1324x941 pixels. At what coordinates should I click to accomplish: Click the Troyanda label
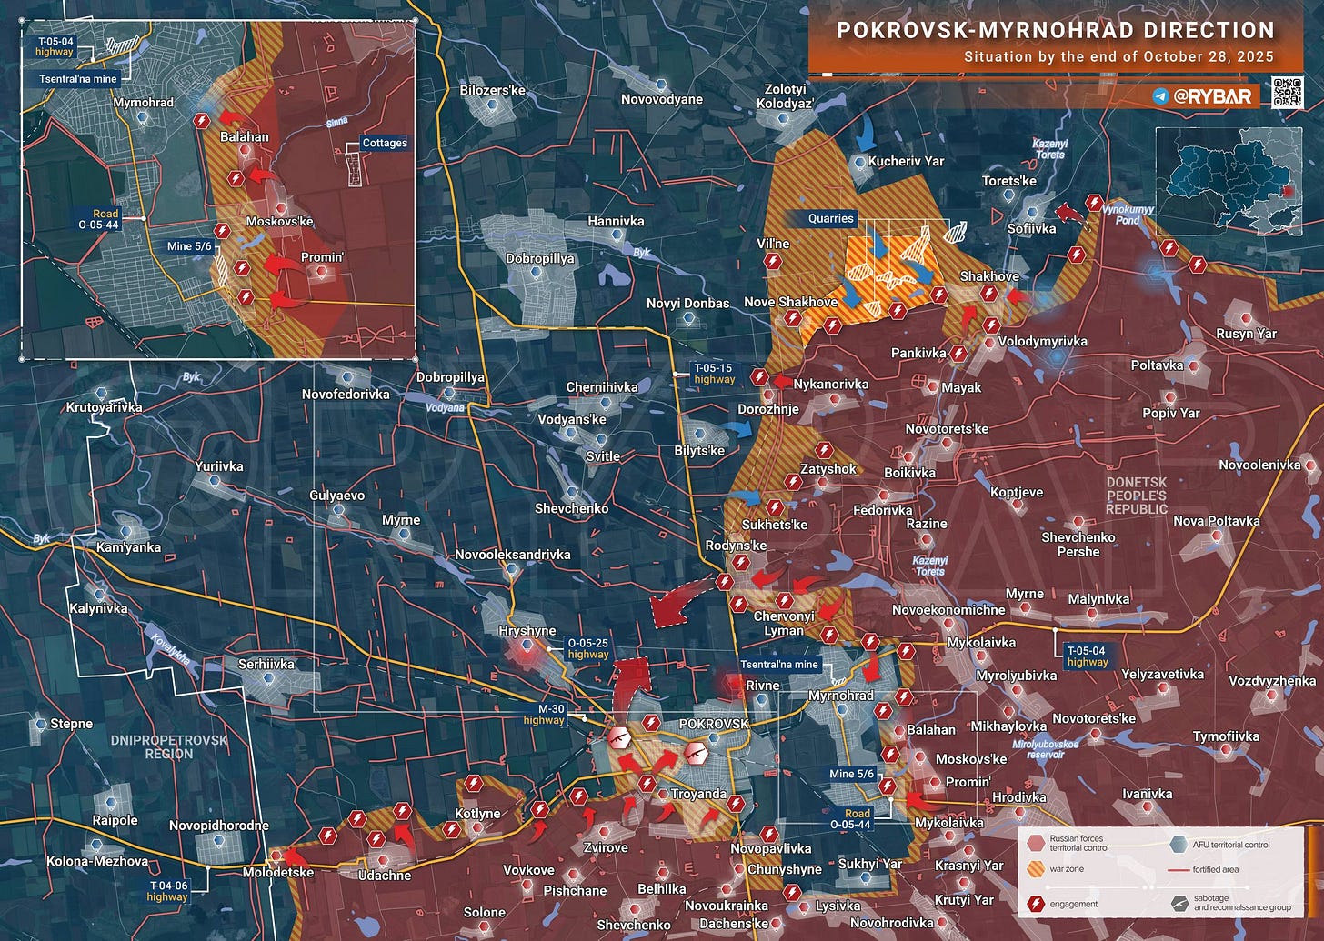pos(698,794)
